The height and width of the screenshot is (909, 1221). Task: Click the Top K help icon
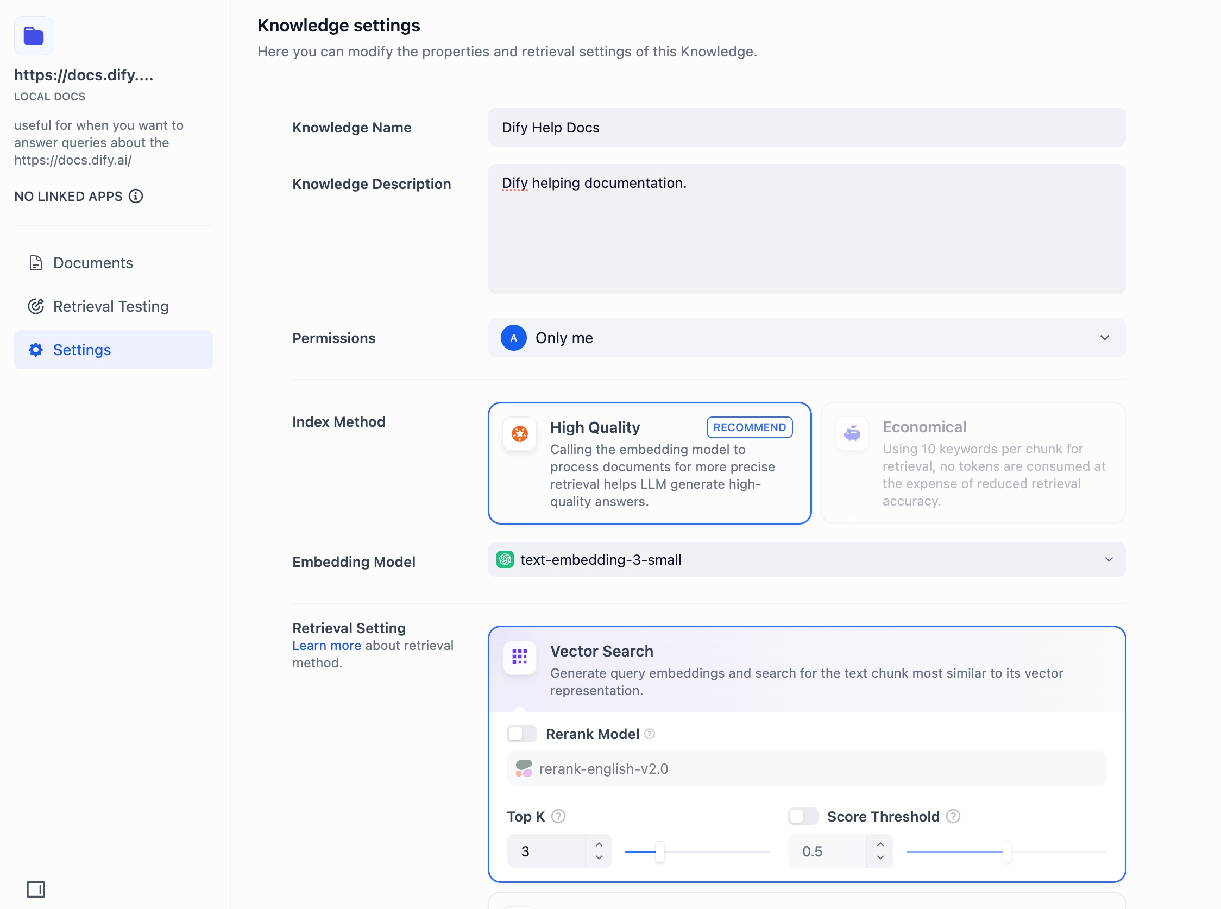pyautogui.click(x=558, y=817)
